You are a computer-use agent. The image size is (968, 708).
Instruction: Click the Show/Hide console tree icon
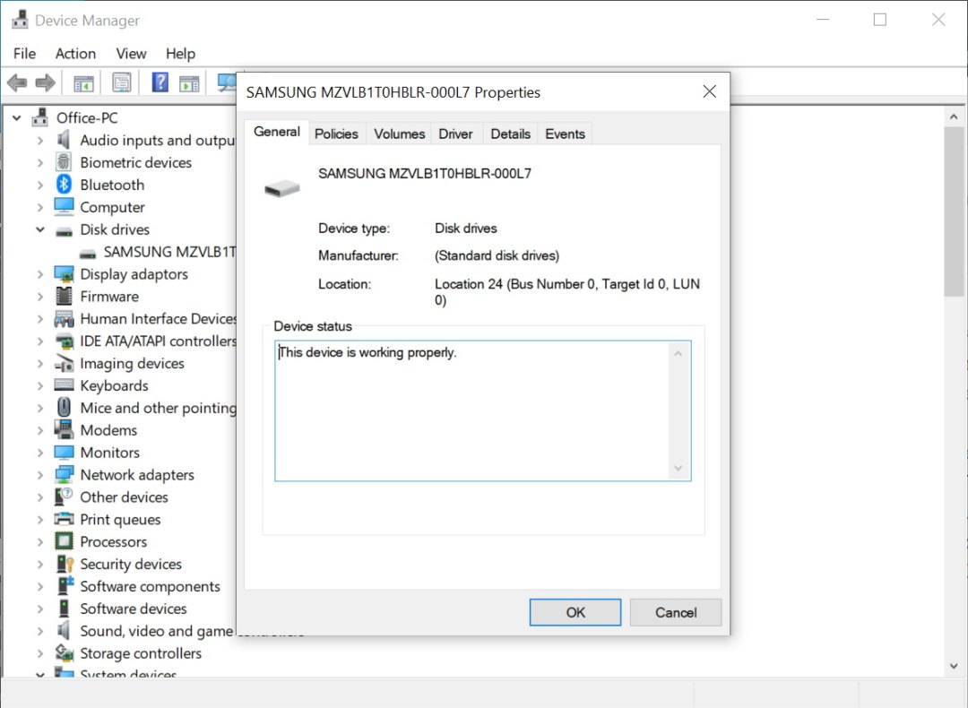[83, 82]
